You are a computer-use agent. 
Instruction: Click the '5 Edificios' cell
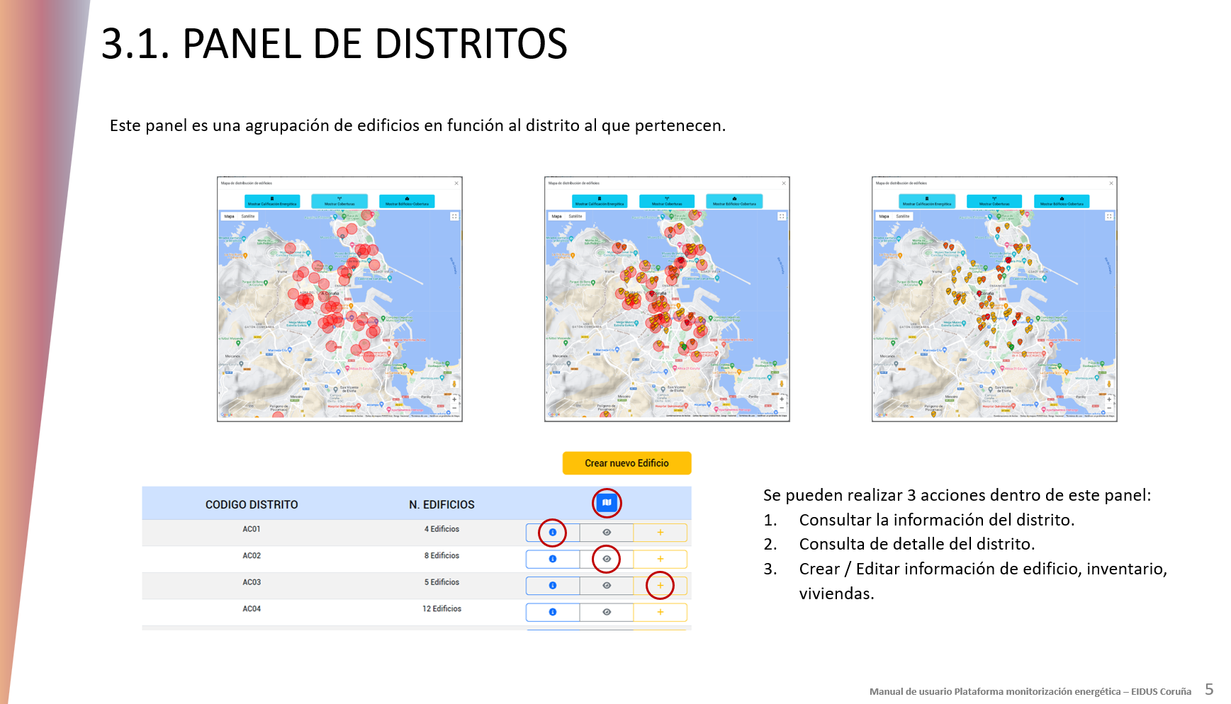pyautogui.click(x=442, y=582)
